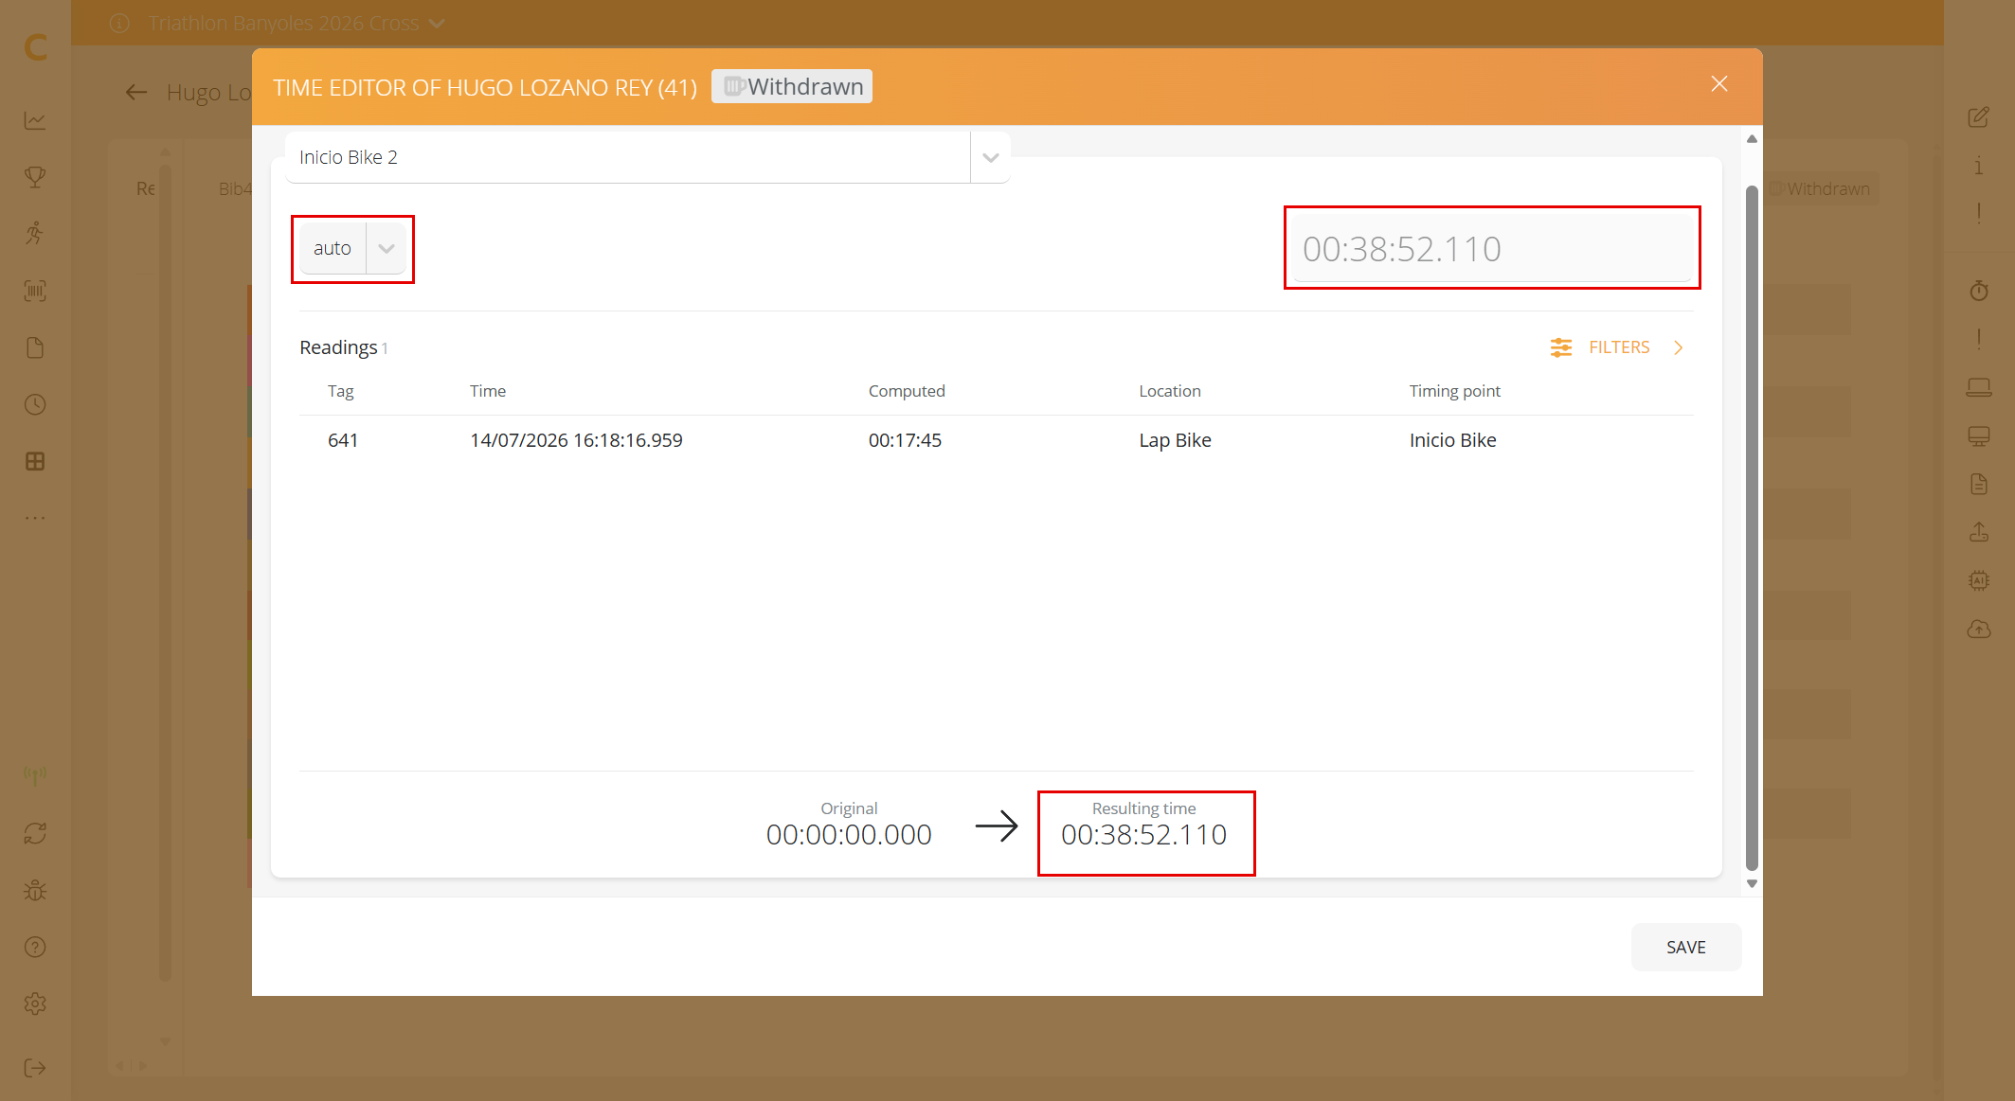Click the computed value 00:17:45
This screenshot has width=2015, height=1101.
[905, 440]
